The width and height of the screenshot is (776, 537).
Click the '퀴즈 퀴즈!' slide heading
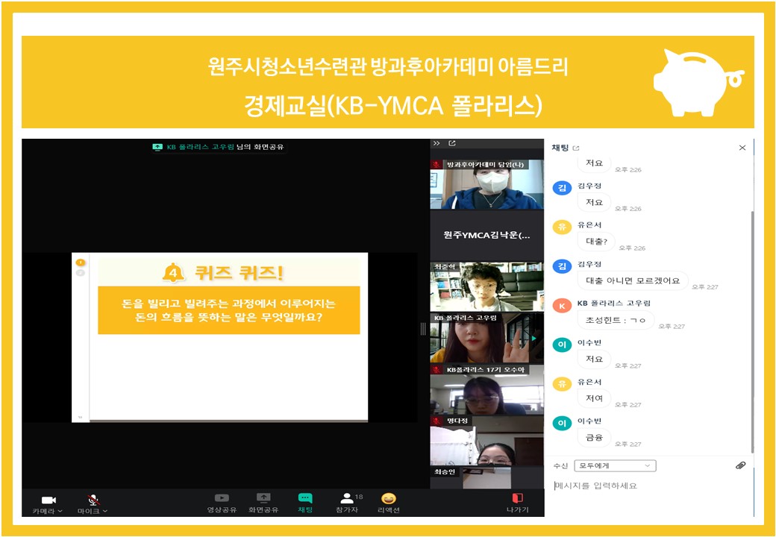[x=239, y=272]
